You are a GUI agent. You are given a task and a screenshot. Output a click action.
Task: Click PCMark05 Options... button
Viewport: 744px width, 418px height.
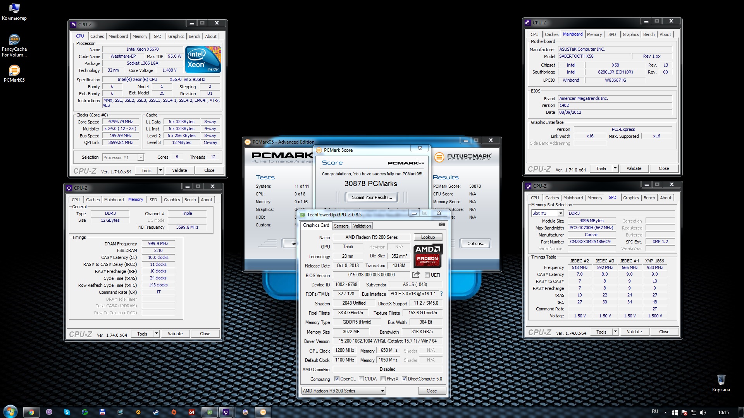[x=476, y=243]
